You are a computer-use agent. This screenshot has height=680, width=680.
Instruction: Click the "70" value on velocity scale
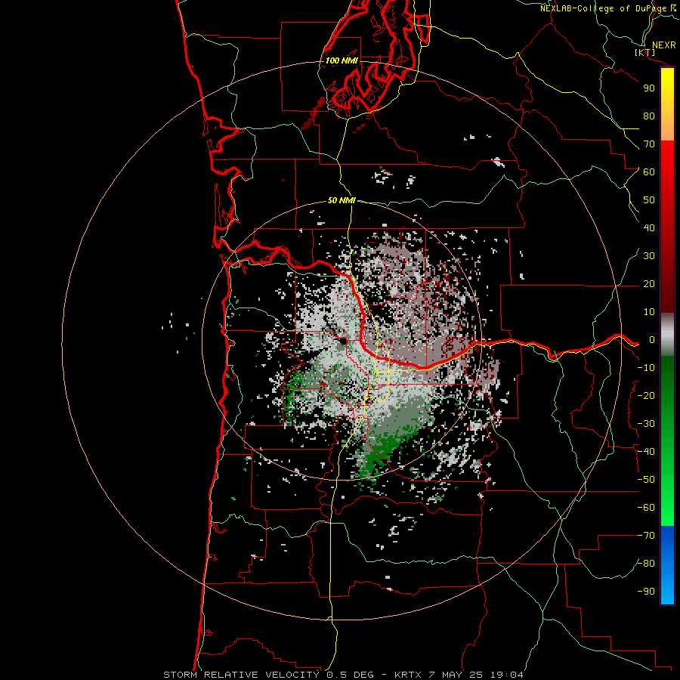pyautogui.click(x=649, y=144)
